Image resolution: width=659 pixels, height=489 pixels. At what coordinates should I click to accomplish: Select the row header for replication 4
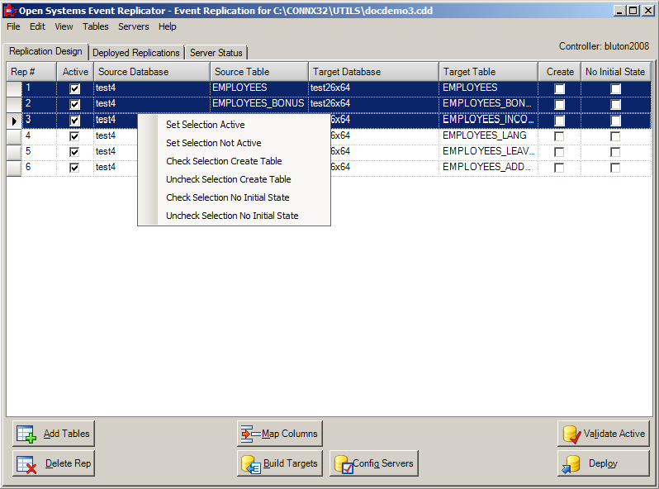pyautogui.click(x=14, y=136)
